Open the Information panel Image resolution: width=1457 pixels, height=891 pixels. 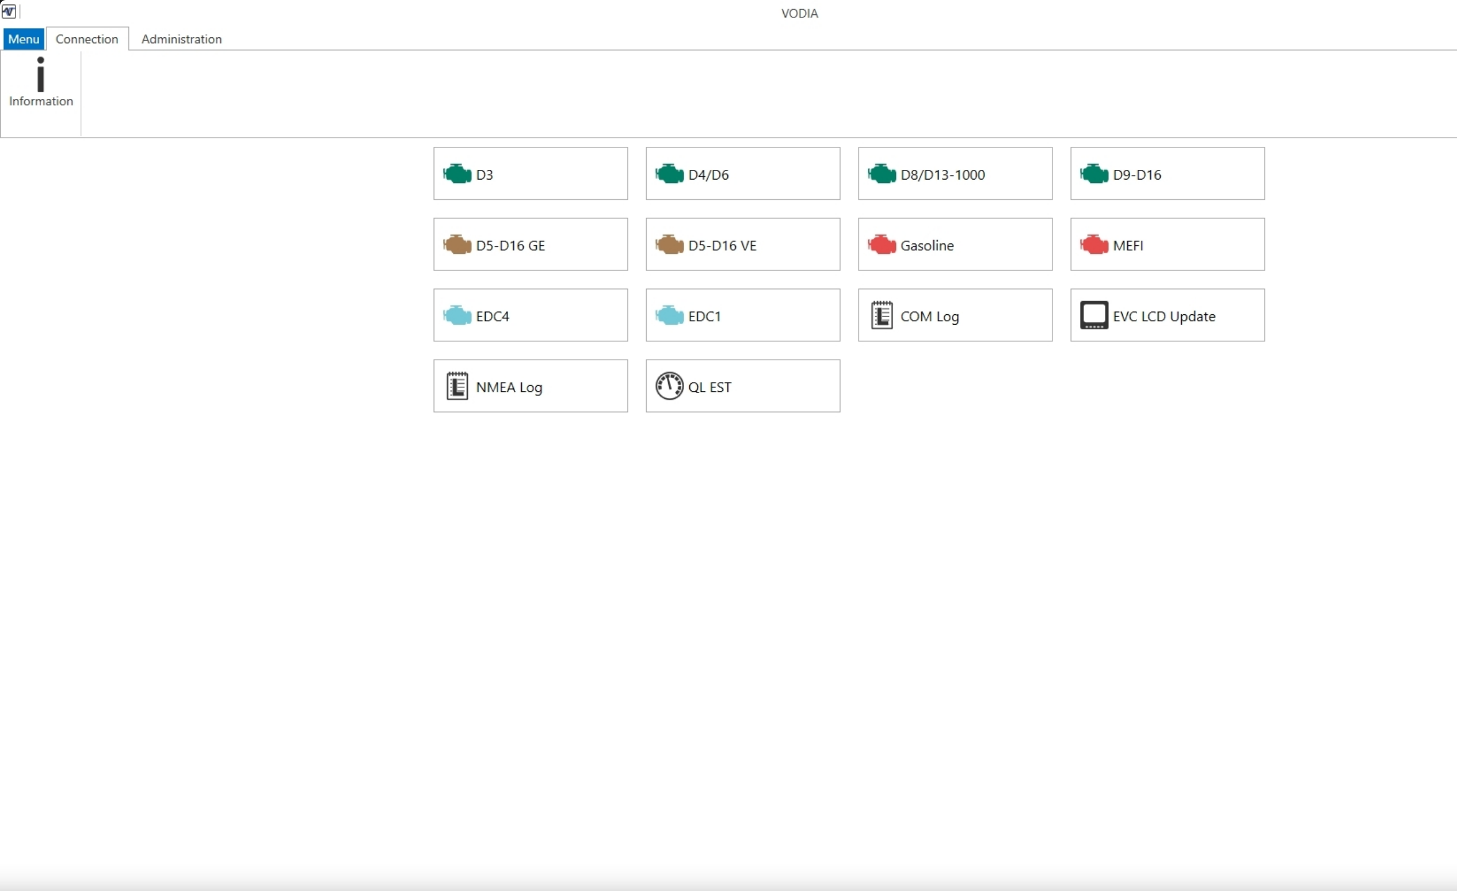pyautogui.click(x=40, y=83)
